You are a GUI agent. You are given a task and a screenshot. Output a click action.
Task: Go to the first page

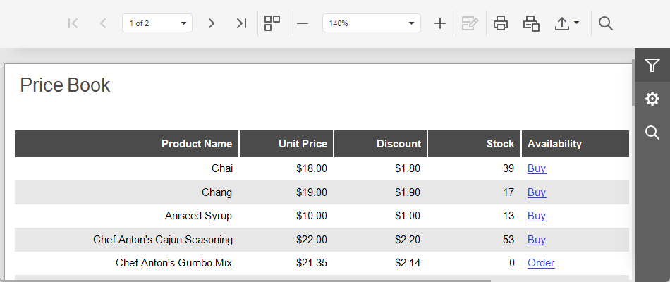[73, 23]
